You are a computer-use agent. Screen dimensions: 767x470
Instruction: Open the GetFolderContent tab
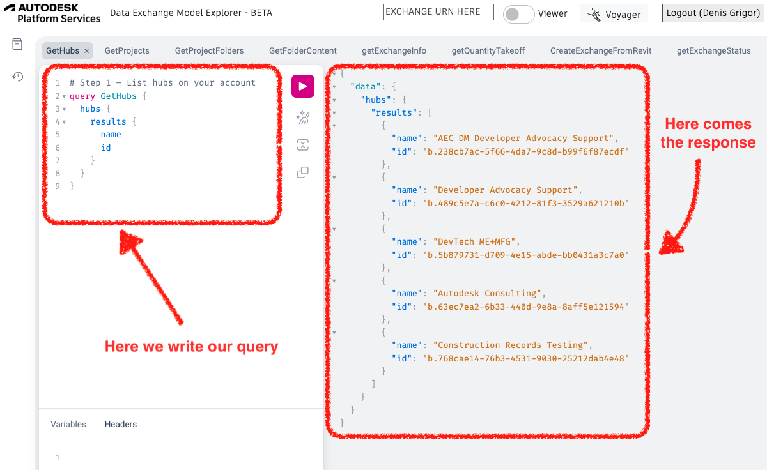pos(303,51)
